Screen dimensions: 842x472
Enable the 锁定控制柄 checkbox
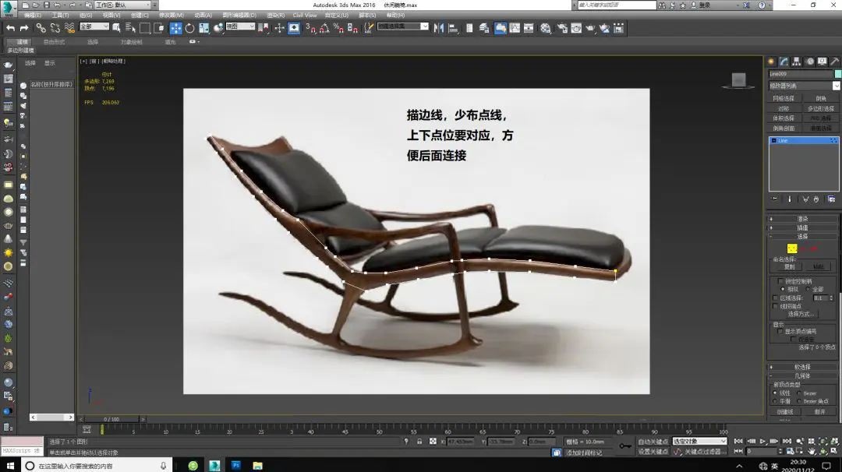(781, 280)
